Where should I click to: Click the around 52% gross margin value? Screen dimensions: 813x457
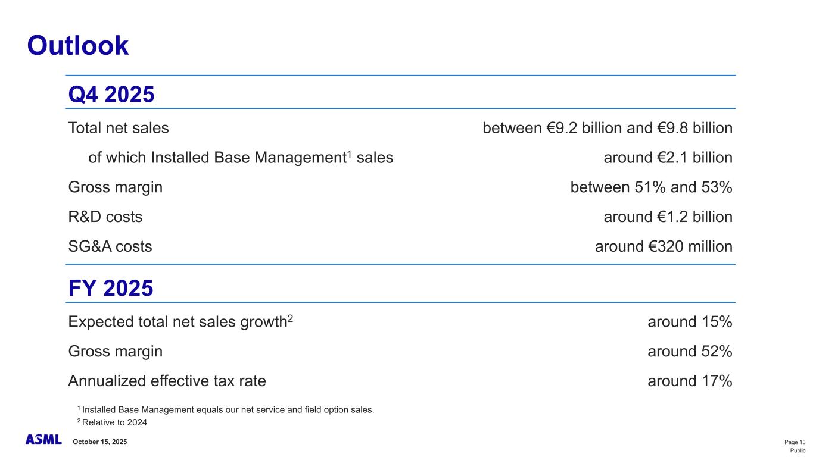690,352
